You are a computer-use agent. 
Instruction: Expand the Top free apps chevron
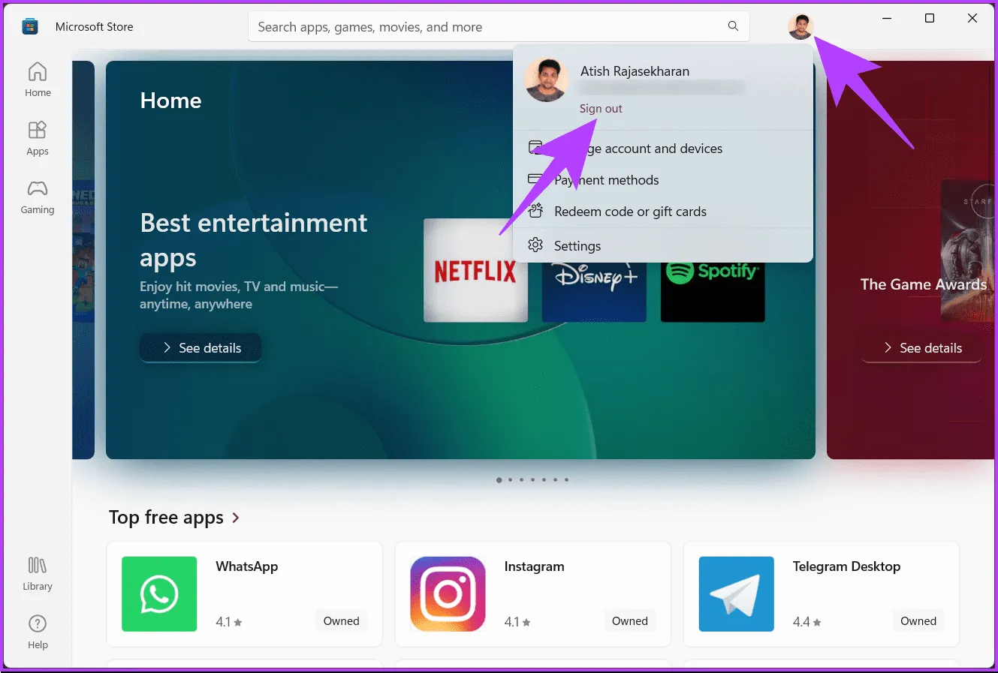tap(236, 518)
